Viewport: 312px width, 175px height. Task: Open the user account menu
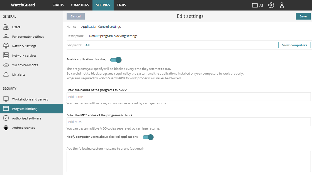(282, 5)
